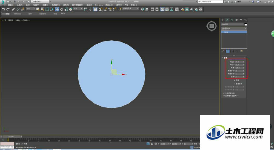Open the Layer Explorer icon
The height and width of the screenshot is (150, 274).
click(157, 9)
